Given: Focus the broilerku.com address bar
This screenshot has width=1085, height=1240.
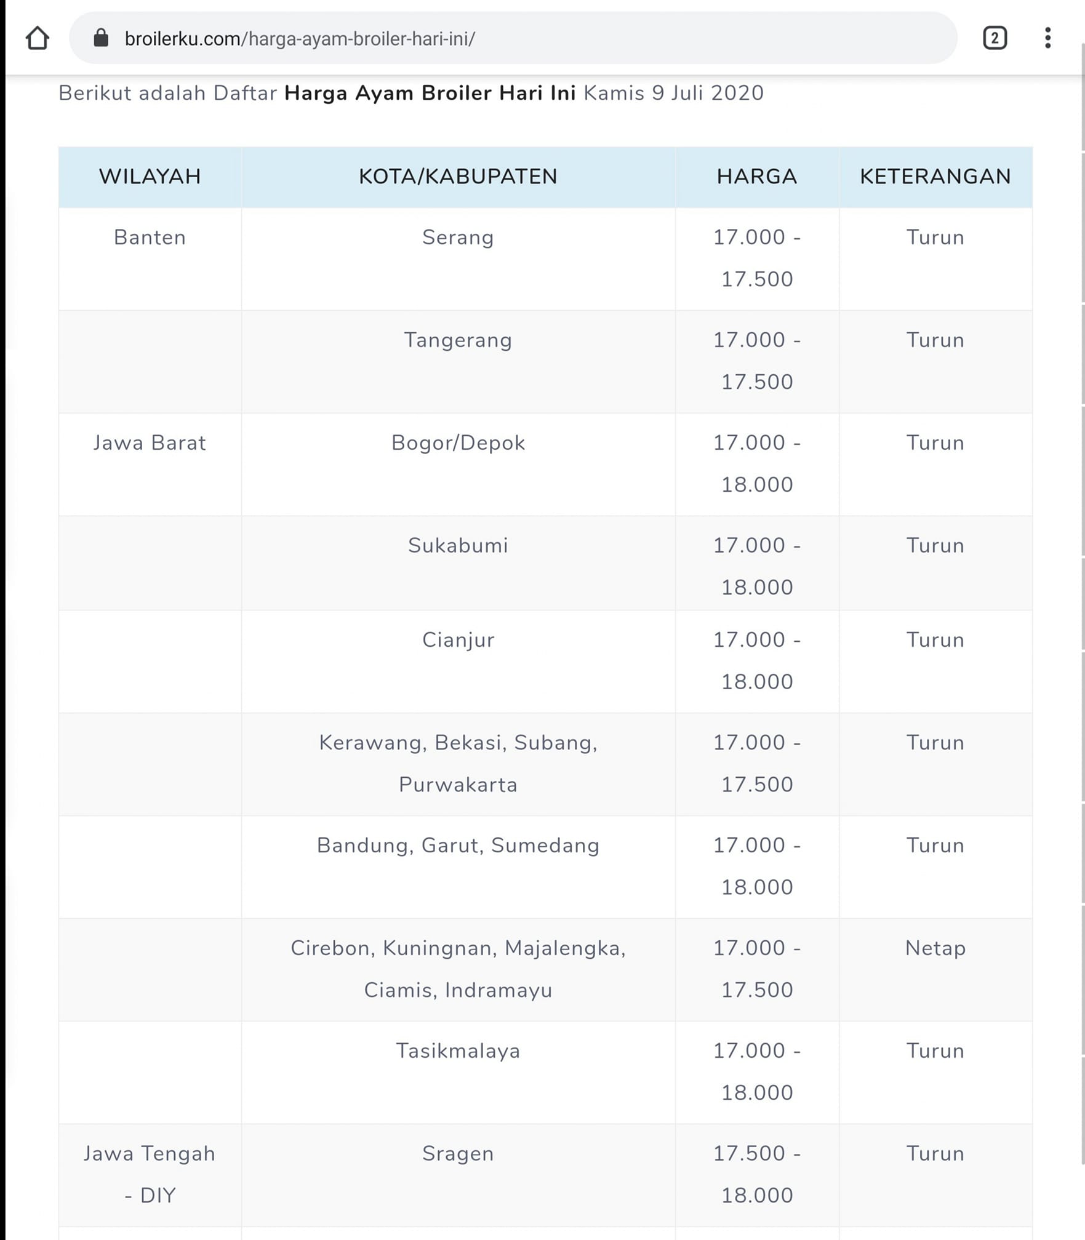Looking at the screenshot, I should pos(513,38).
